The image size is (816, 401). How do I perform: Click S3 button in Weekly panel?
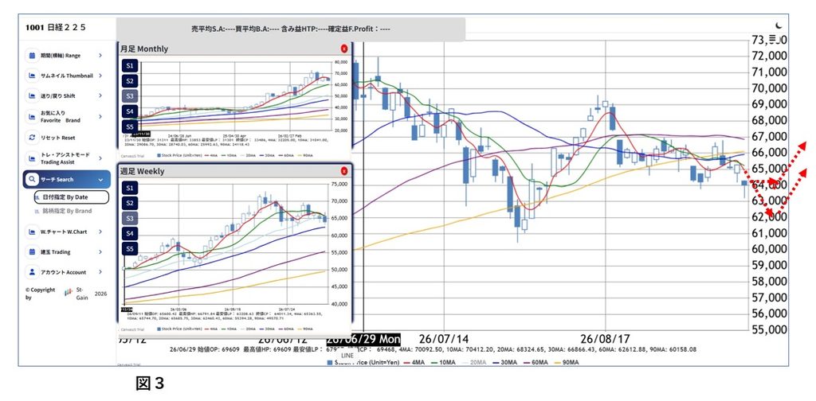coord(130,218)
